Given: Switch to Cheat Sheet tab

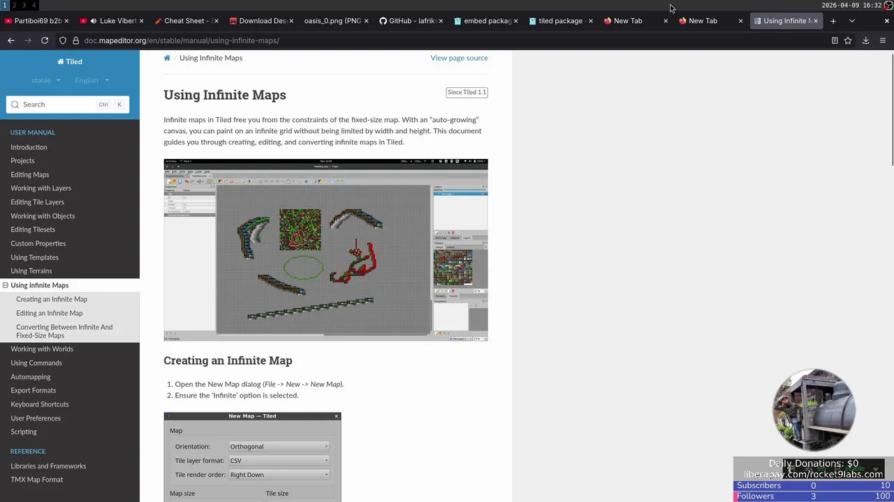Looking at the screenshot, I should click(x=185, y=21).
